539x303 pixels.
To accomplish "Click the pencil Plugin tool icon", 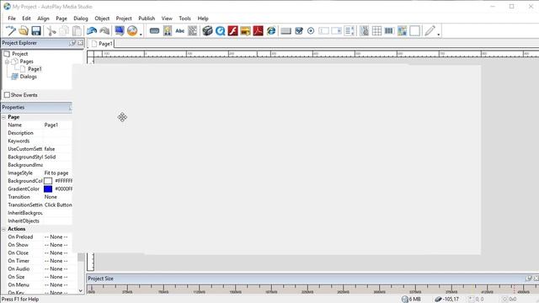I will coord(430,31).
